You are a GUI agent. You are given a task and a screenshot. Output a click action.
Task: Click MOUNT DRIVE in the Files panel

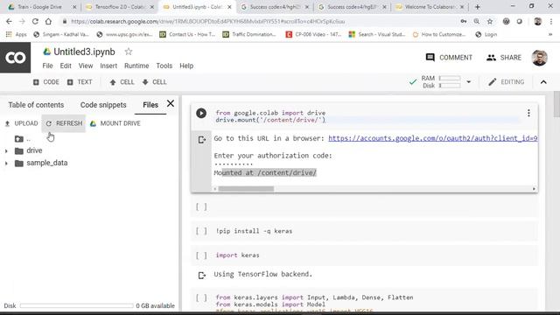pyautogui.click(x=115, y=123)
